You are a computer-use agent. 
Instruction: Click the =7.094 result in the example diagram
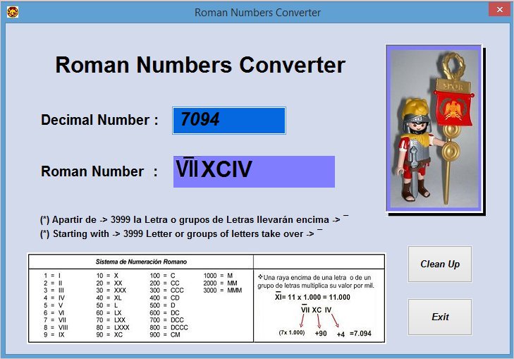360,334
